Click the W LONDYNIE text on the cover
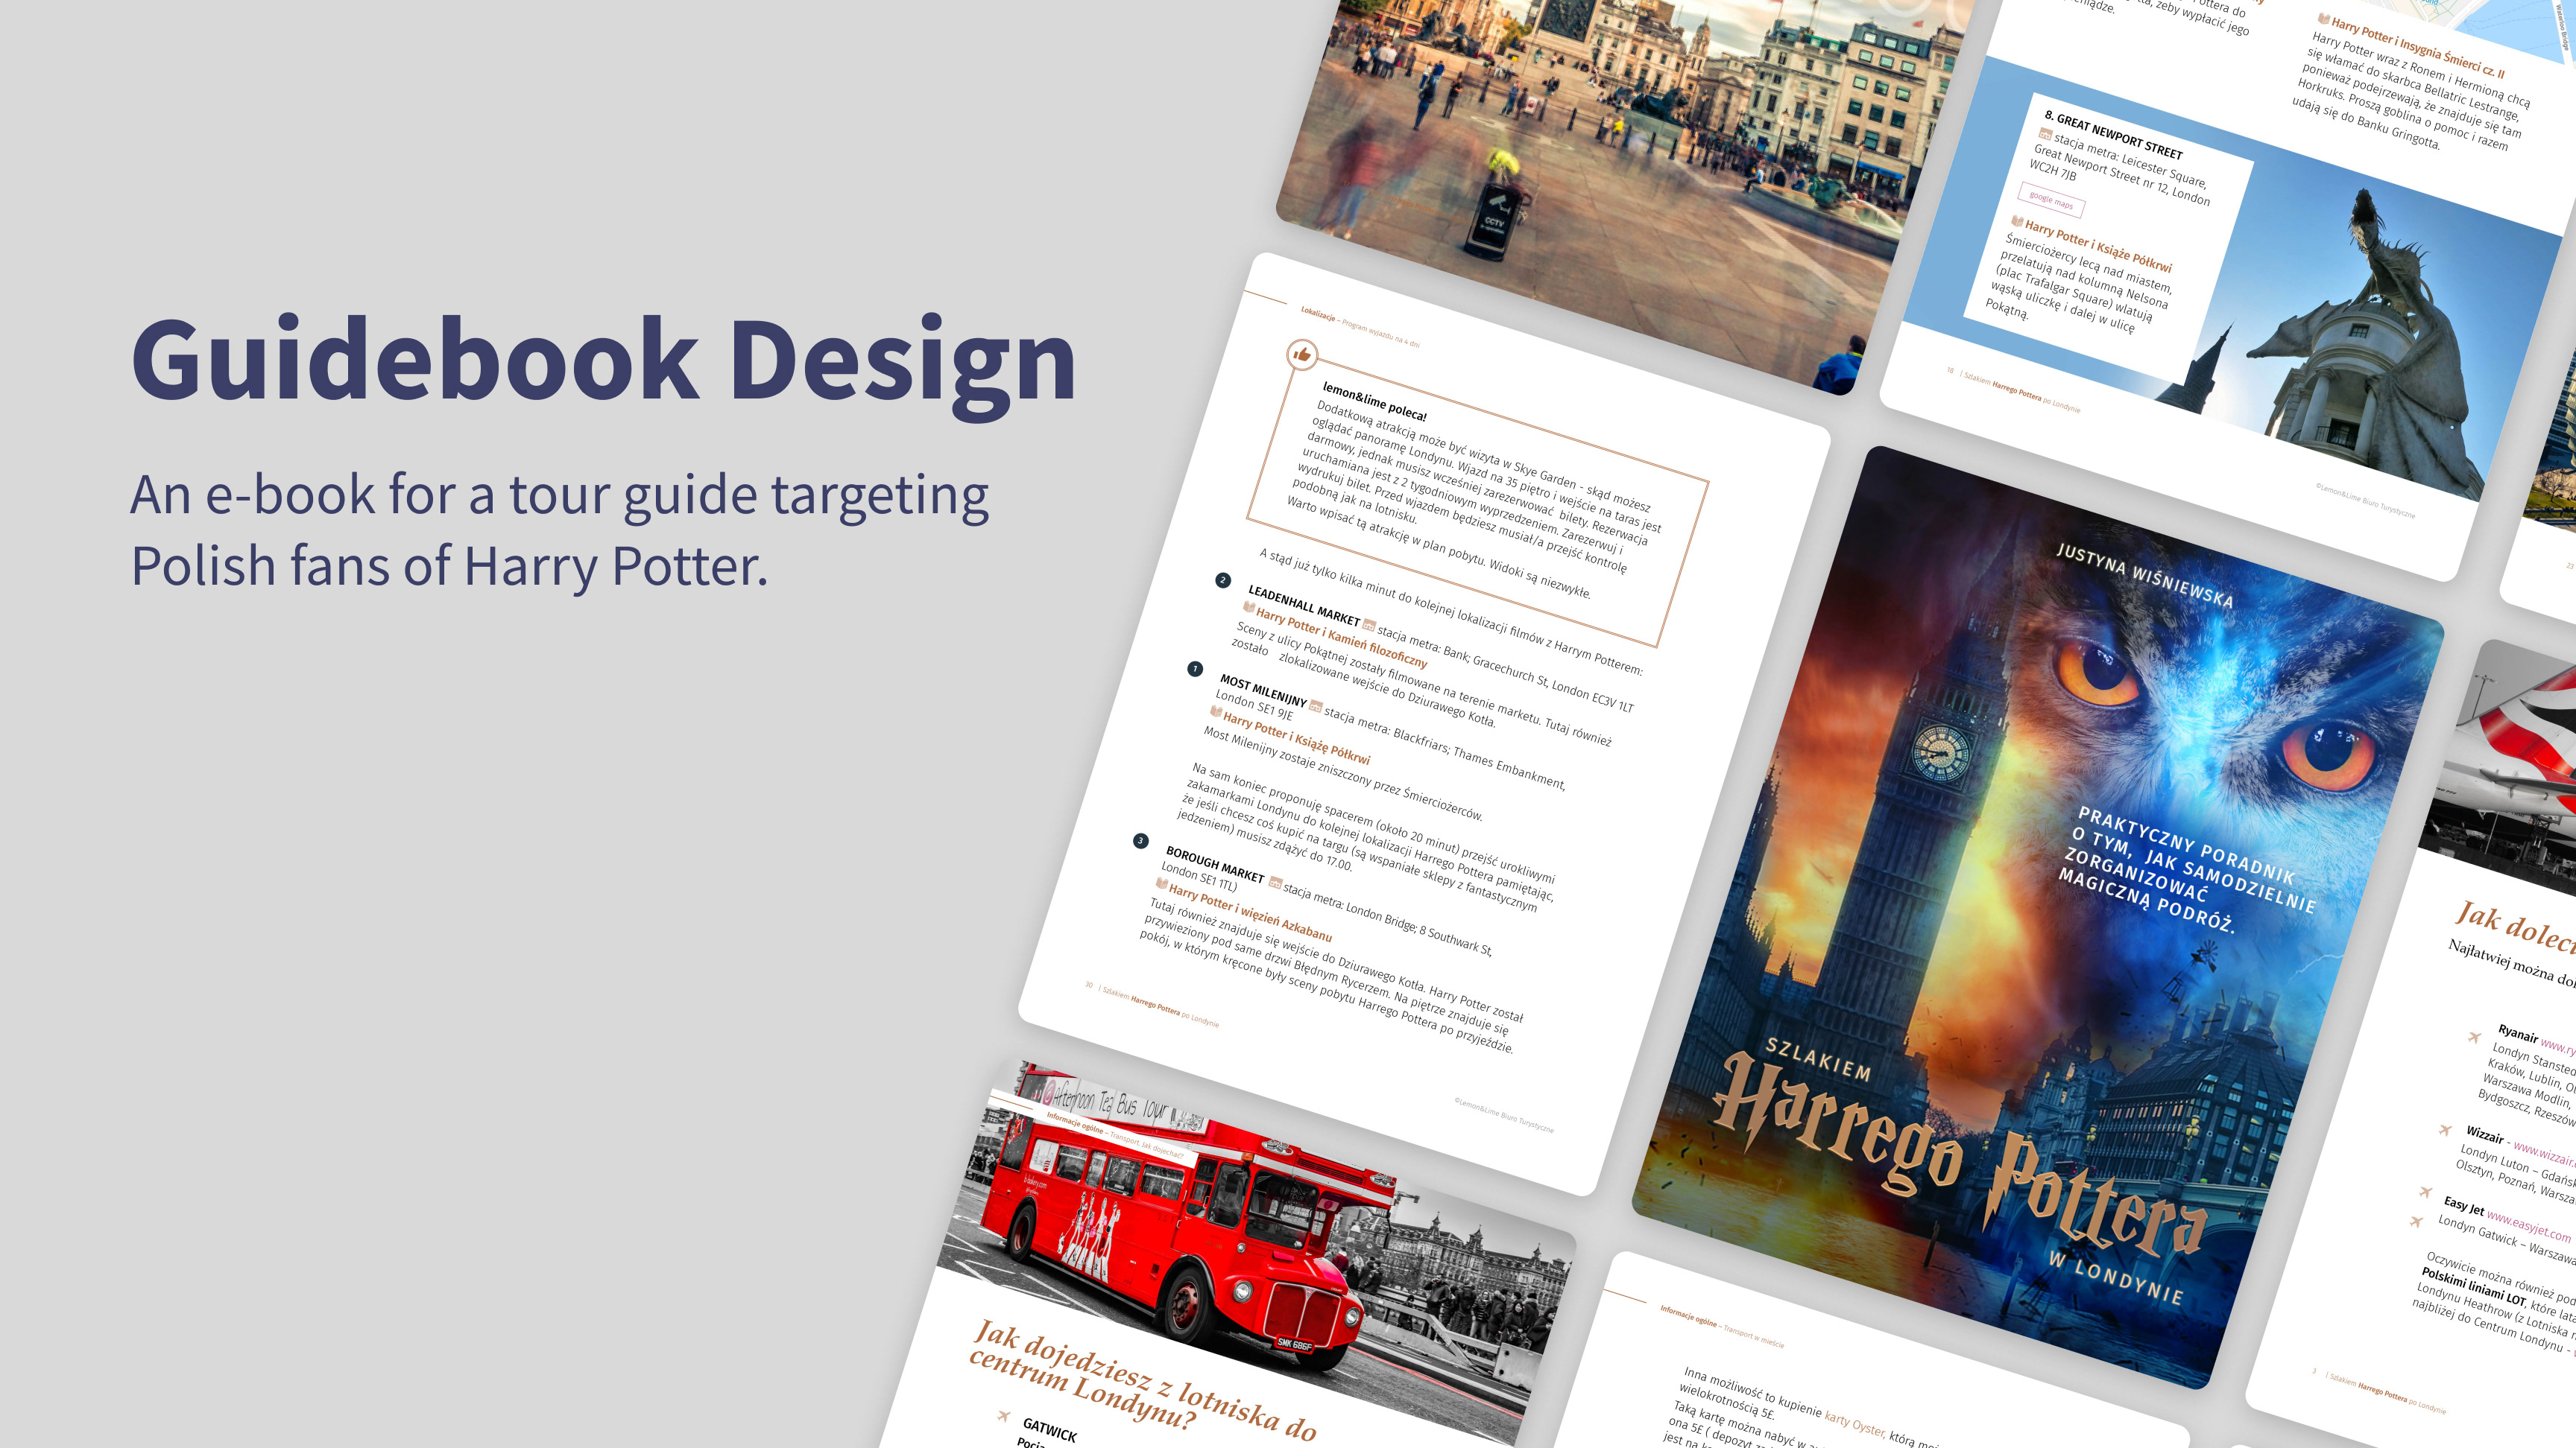Screen dimensions: 2576x1448 [2115, 1277]
